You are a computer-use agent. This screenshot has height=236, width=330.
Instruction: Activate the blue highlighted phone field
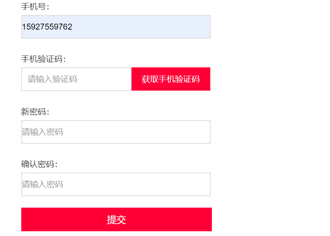(x=116, y=27)
